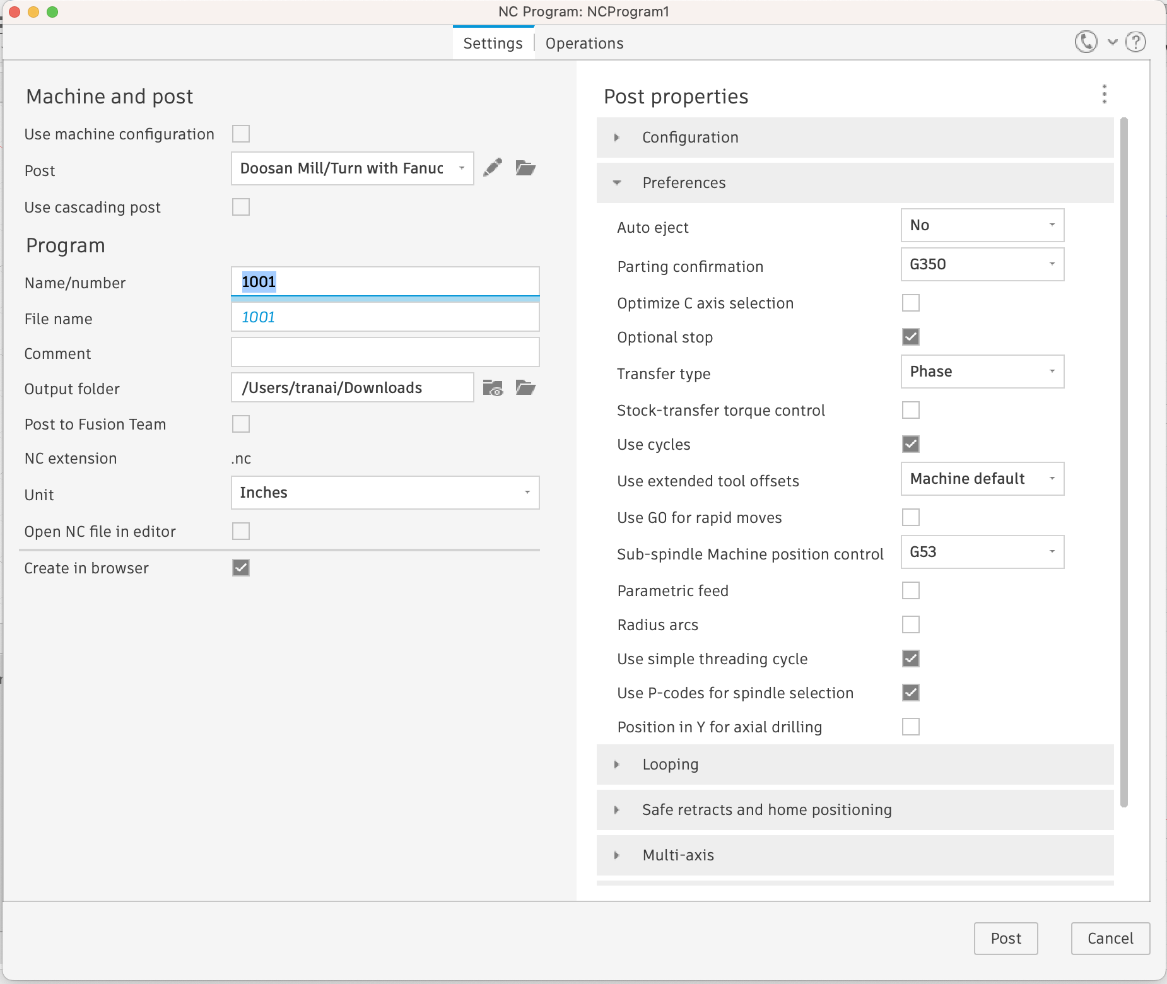This screenshot has width=1167, height=984.
Task: Click the Post button
Action: 1005,939
